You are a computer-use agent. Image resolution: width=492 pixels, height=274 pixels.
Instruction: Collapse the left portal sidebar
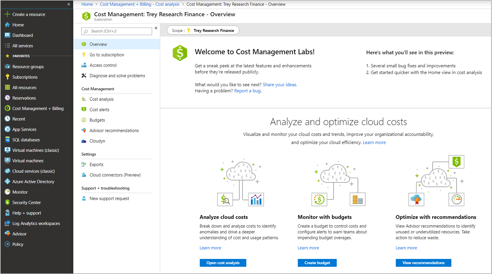69,4
